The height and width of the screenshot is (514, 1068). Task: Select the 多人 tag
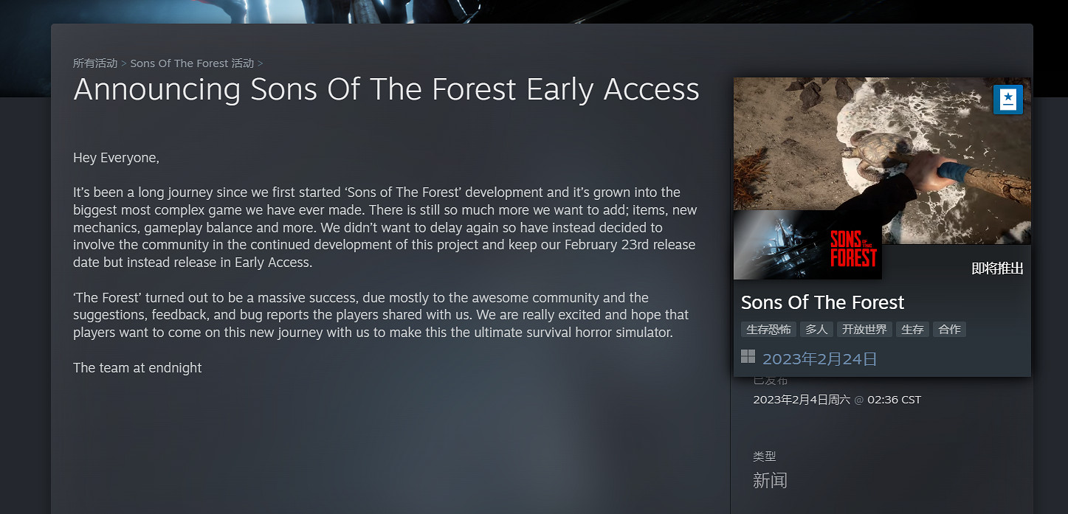[x=816, y=330]
